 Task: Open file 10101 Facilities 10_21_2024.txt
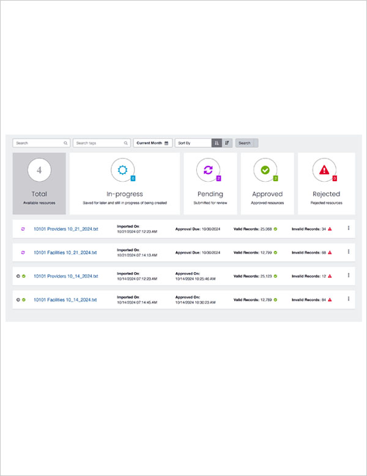click(65, 253)
